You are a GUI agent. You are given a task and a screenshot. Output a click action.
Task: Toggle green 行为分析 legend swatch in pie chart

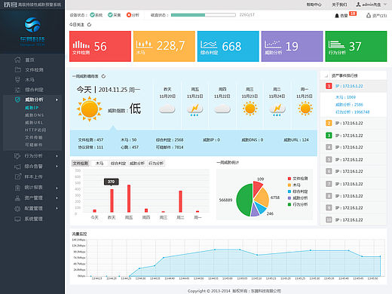(x=289, y=204)
